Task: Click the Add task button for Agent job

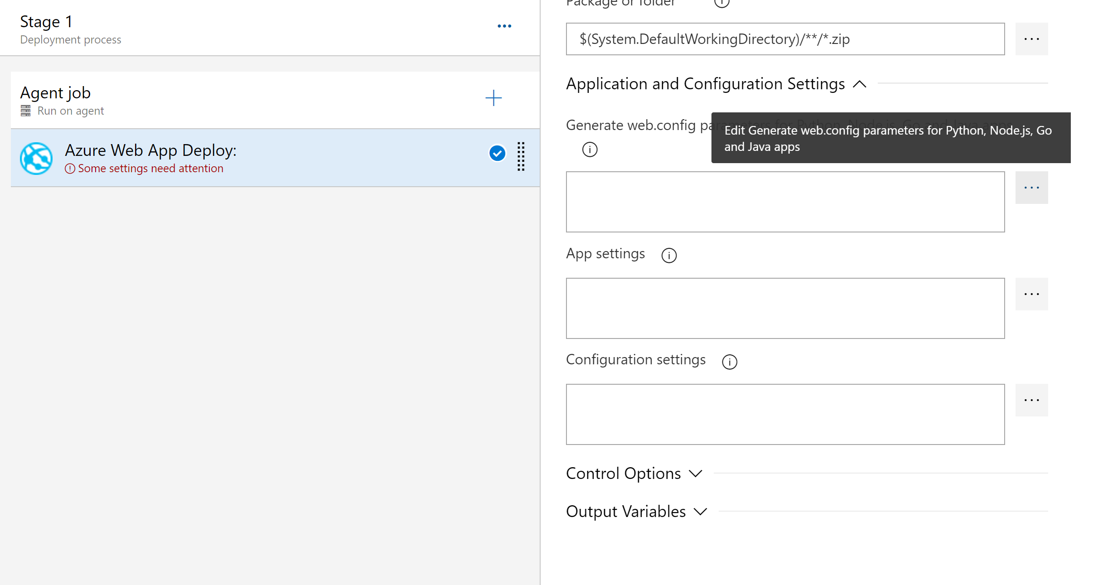Action: [493, 97]
